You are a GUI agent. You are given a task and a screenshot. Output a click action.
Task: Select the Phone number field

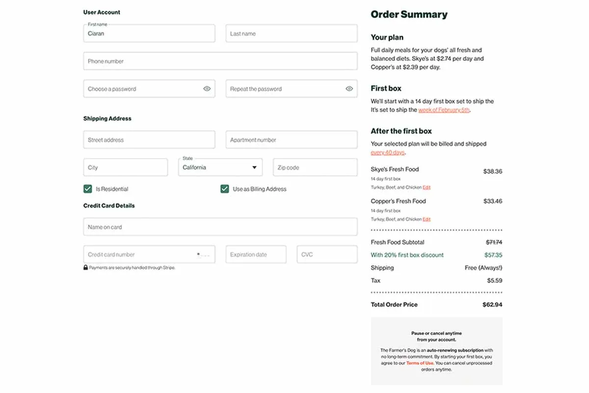click(219, 60)
